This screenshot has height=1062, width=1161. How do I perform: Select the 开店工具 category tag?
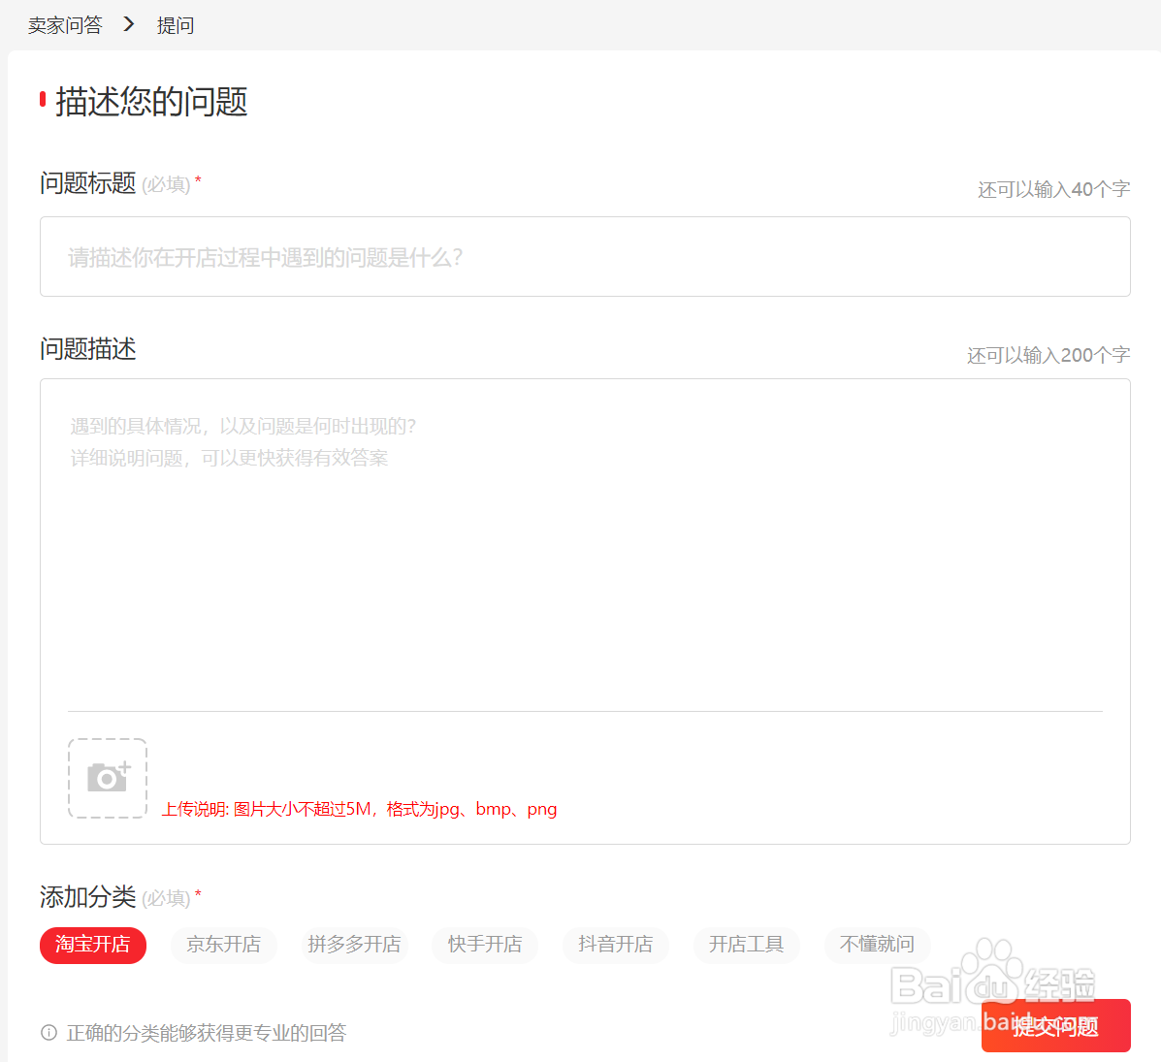coord(747,945)
